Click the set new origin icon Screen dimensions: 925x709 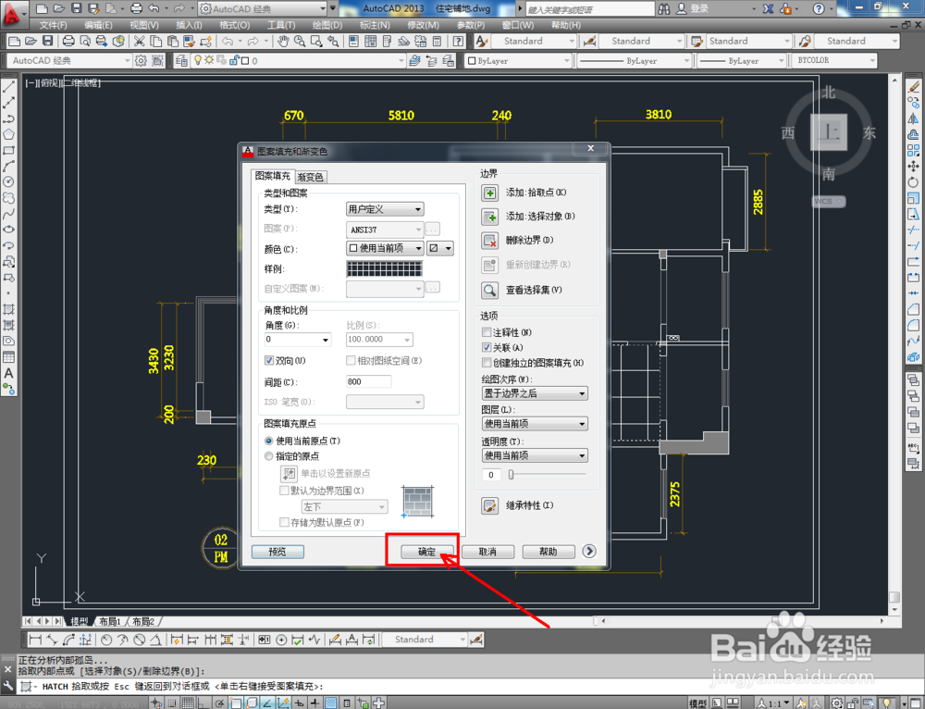tap(289, 474)
